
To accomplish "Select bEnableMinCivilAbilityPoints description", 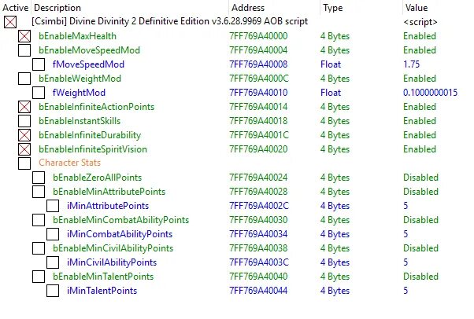I will coord(113,248).
